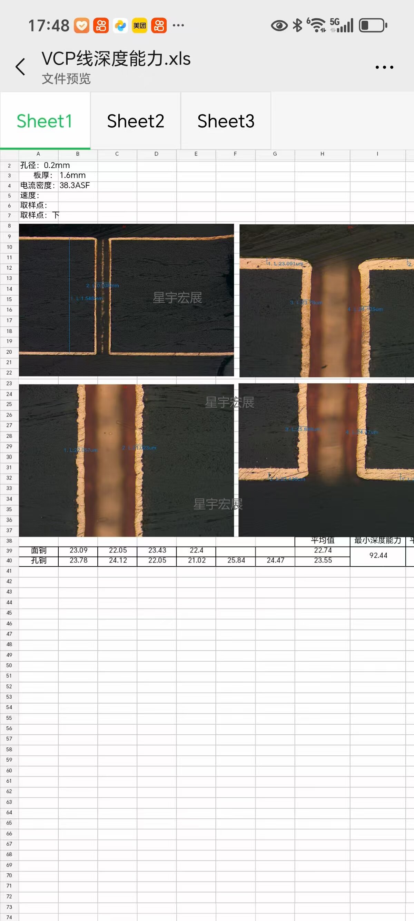Select cell containing 38.3ASF
The image size is (414, 921).
coord(75,186)
